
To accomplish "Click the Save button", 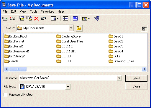I will tap(136, 78).
